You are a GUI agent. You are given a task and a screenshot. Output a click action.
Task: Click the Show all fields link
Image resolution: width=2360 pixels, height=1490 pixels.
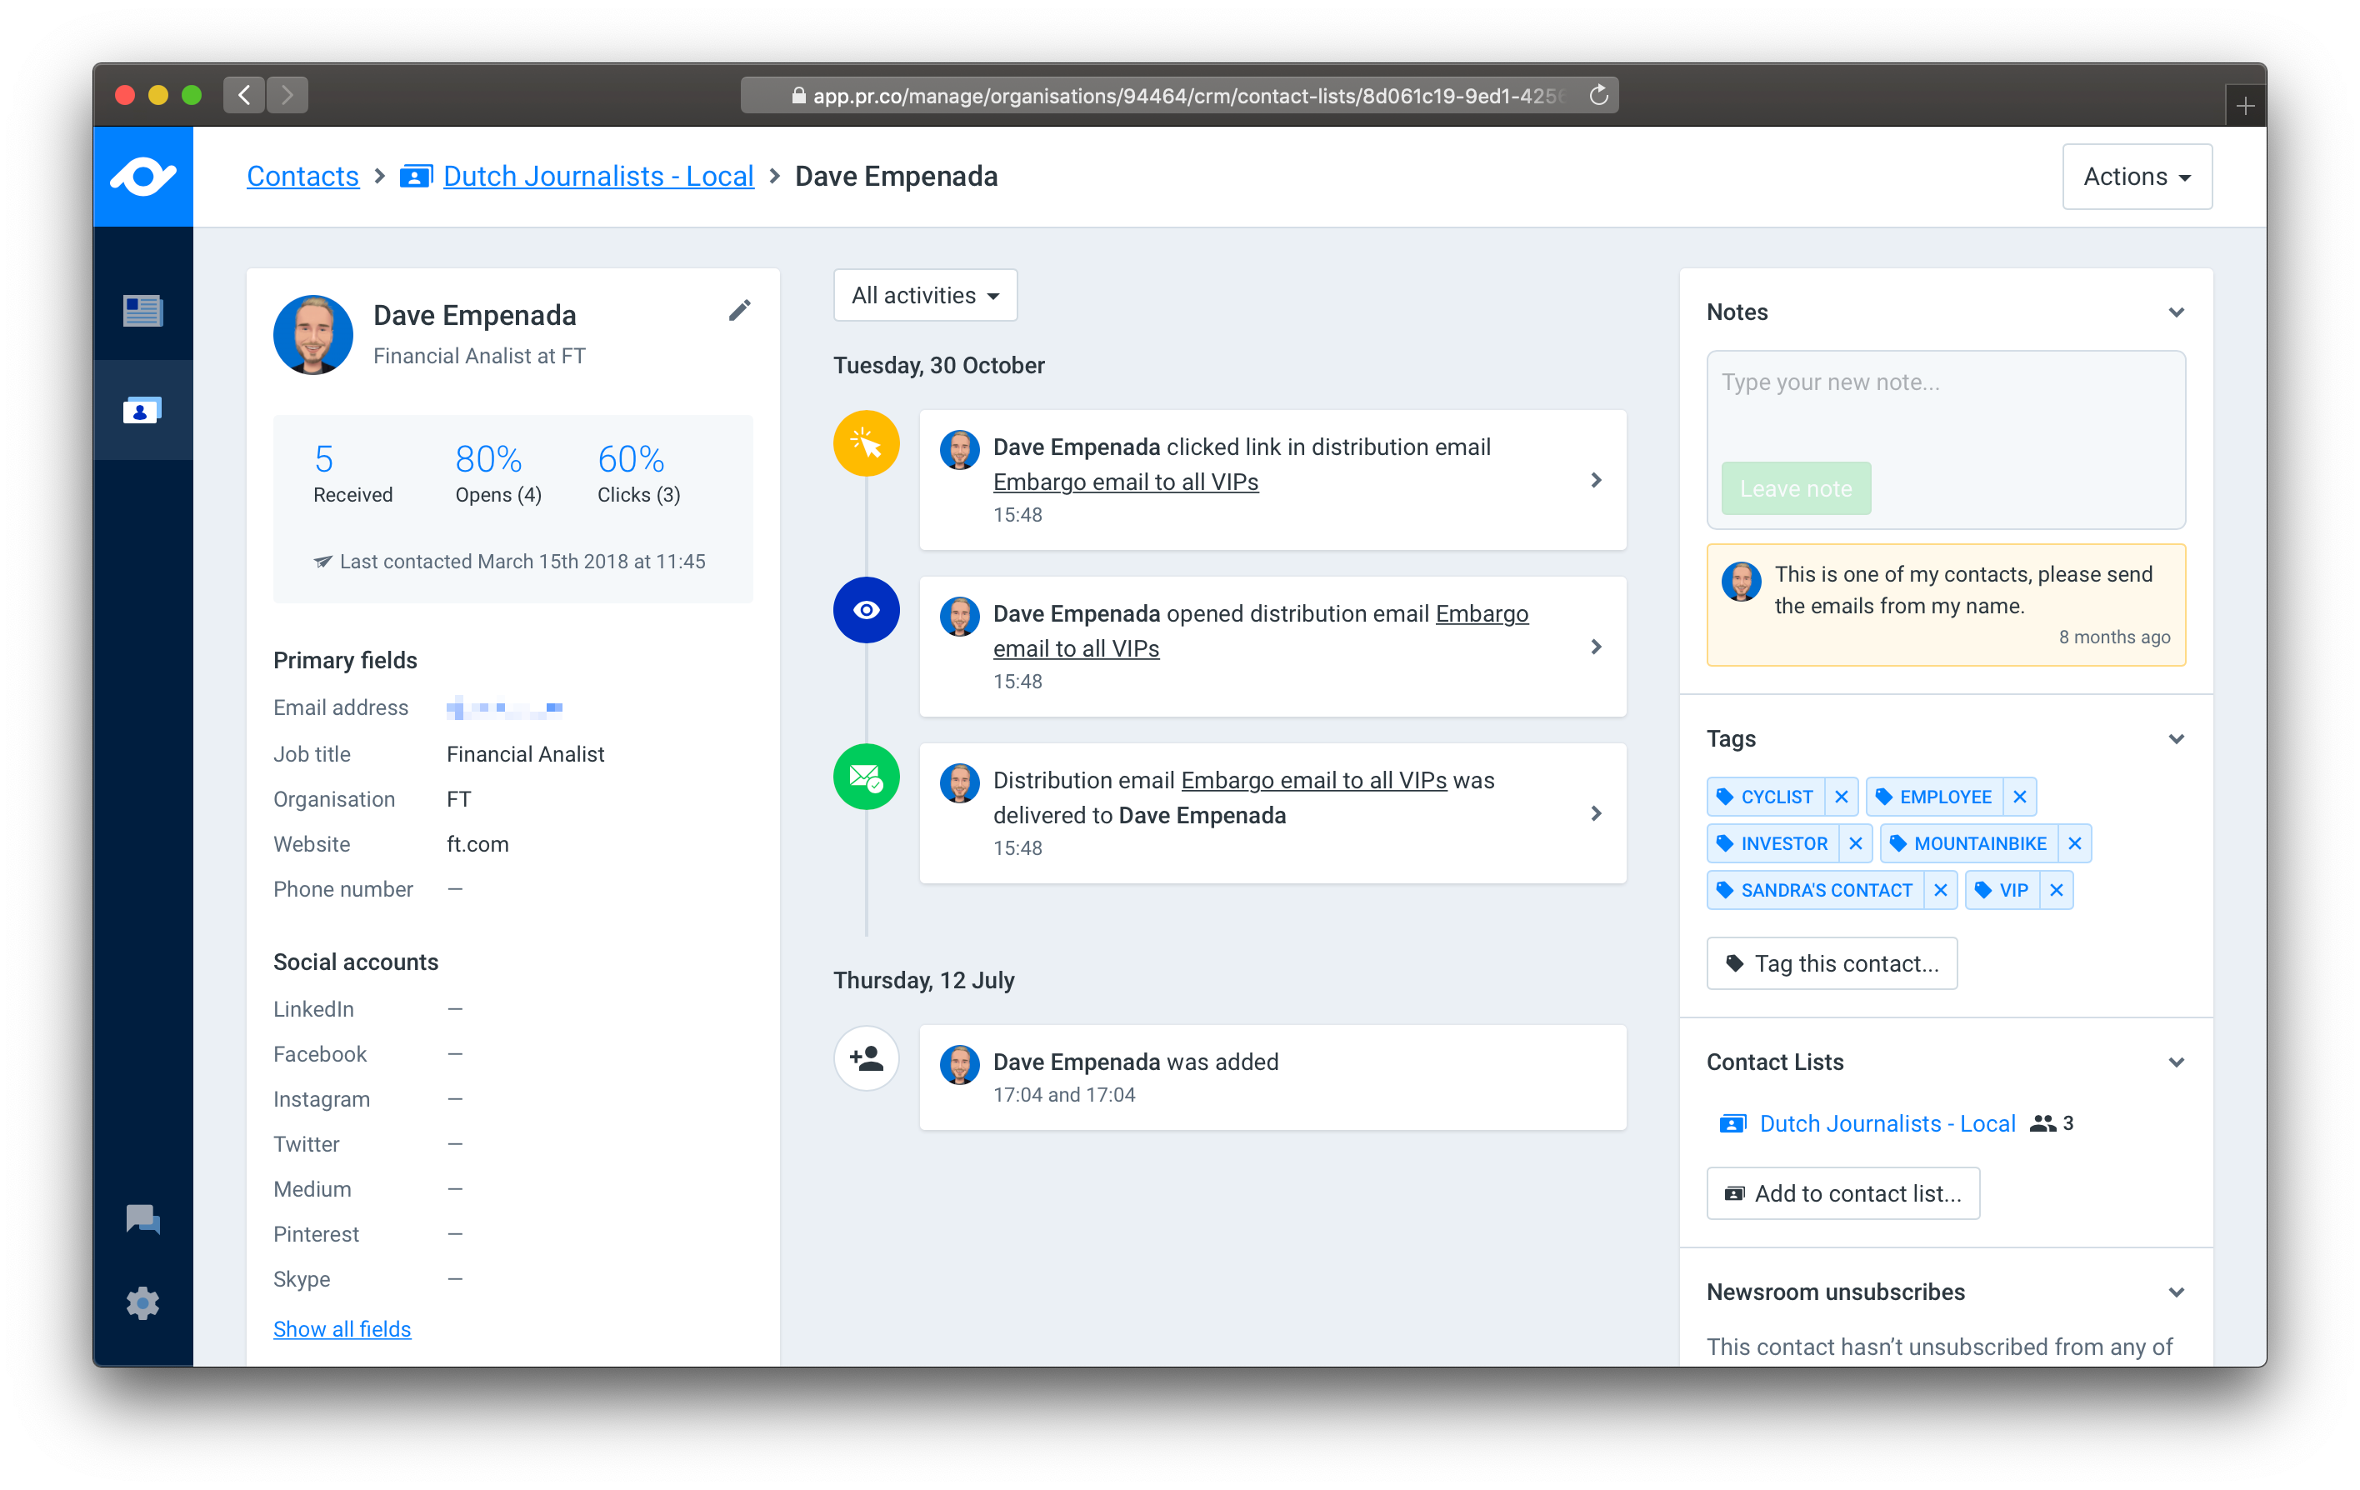[342, 1329]
